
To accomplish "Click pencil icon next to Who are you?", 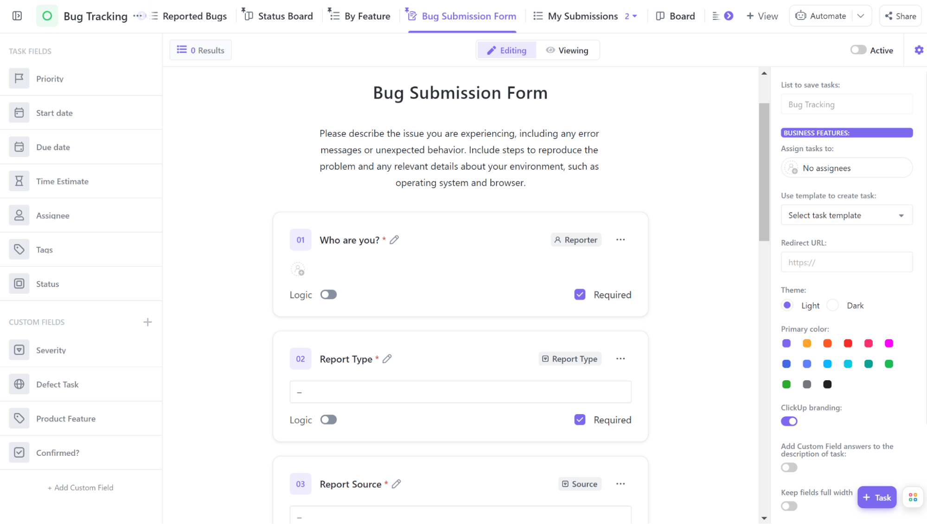I will point(394,240).
